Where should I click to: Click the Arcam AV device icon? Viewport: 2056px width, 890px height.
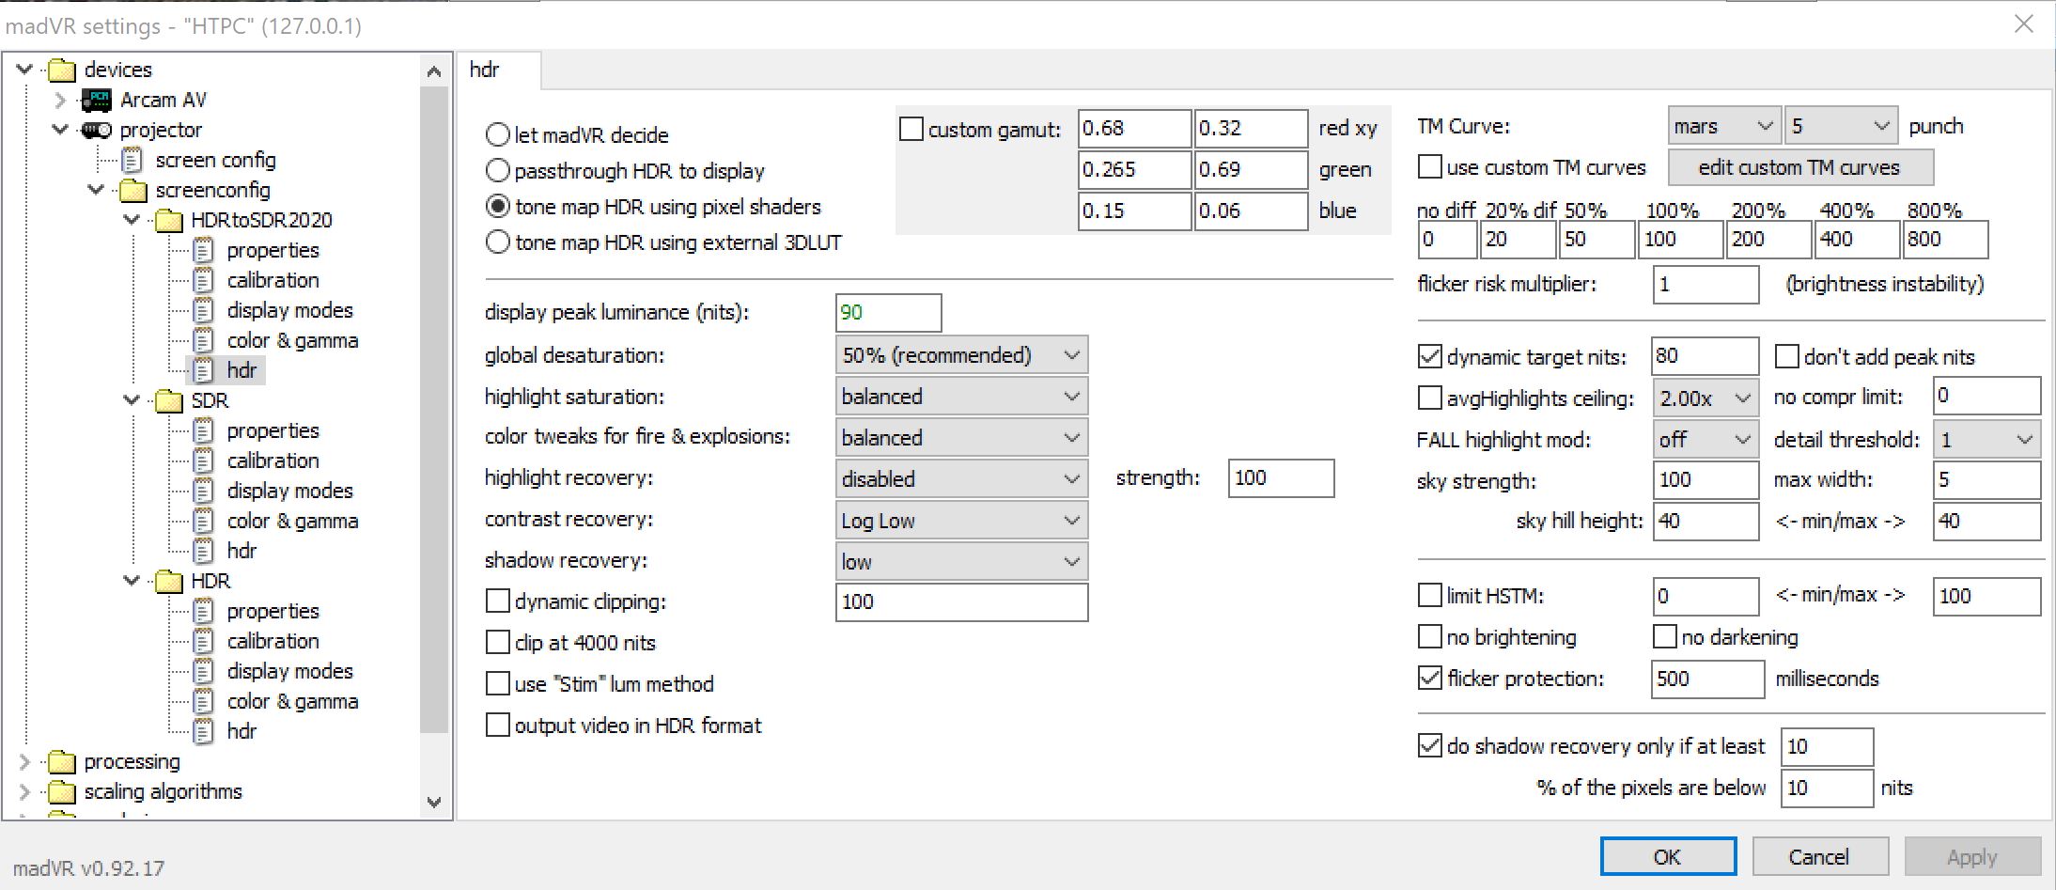pos(96,100)
